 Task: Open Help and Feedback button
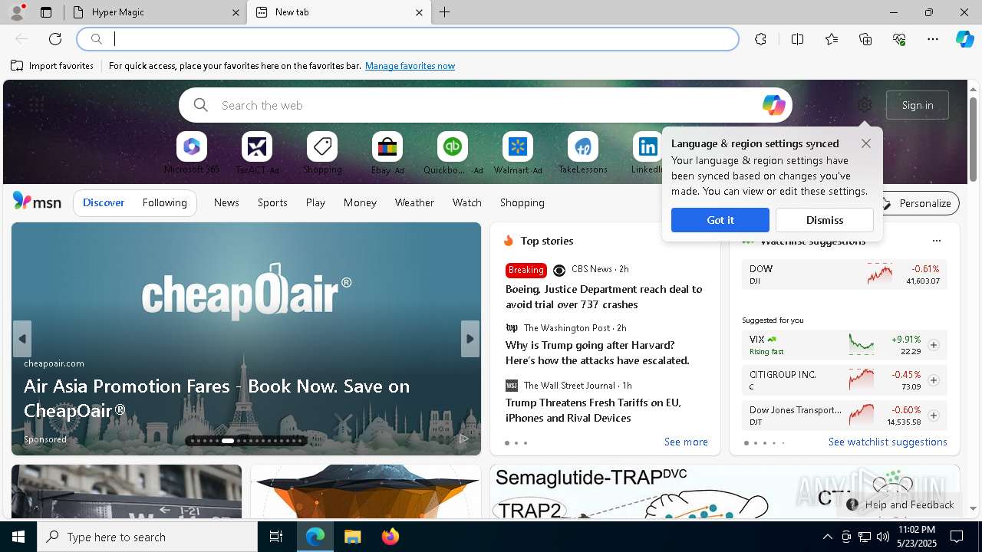pyautogui.click(x=901, y=504)
